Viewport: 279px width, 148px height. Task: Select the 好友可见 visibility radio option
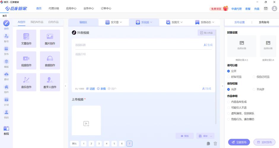click(229, 77)
